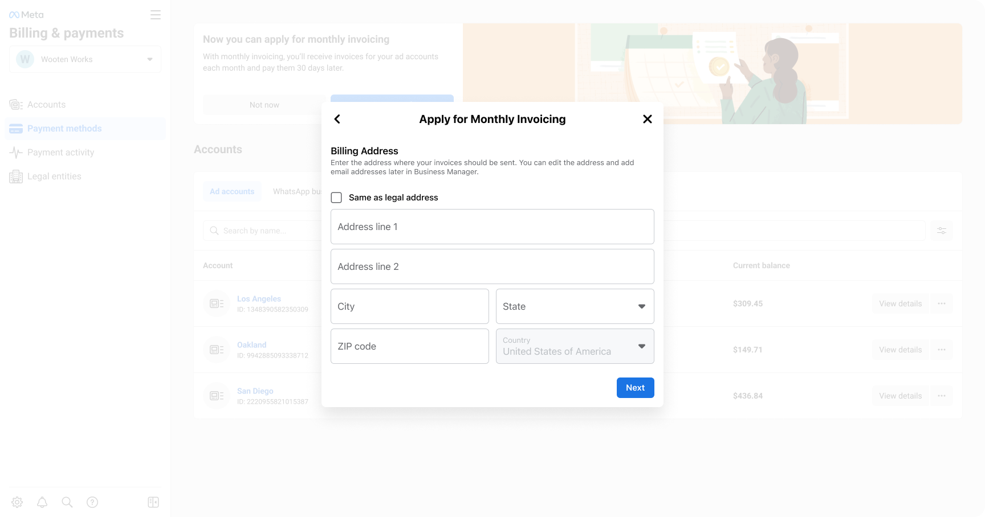Open the settings gear icon
This screenshot has height=517, width=985.
(17, 502)
